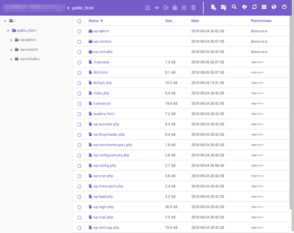
Task: Click the trash delete icon in toolbar
Action: coord(193,8)
